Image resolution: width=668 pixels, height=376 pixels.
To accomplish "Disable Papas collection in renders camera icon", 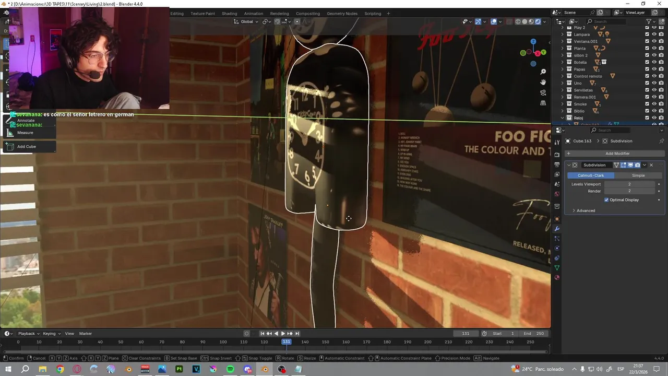I will click(661, 69).
